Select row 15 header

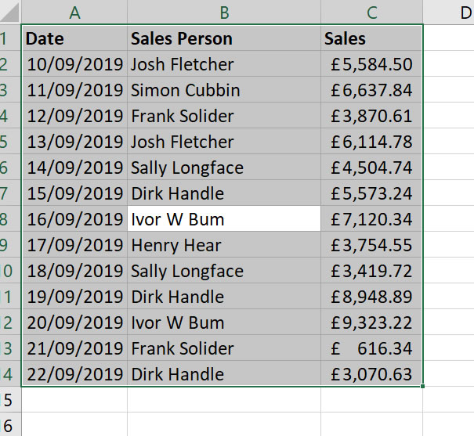[x=8, y=400]
